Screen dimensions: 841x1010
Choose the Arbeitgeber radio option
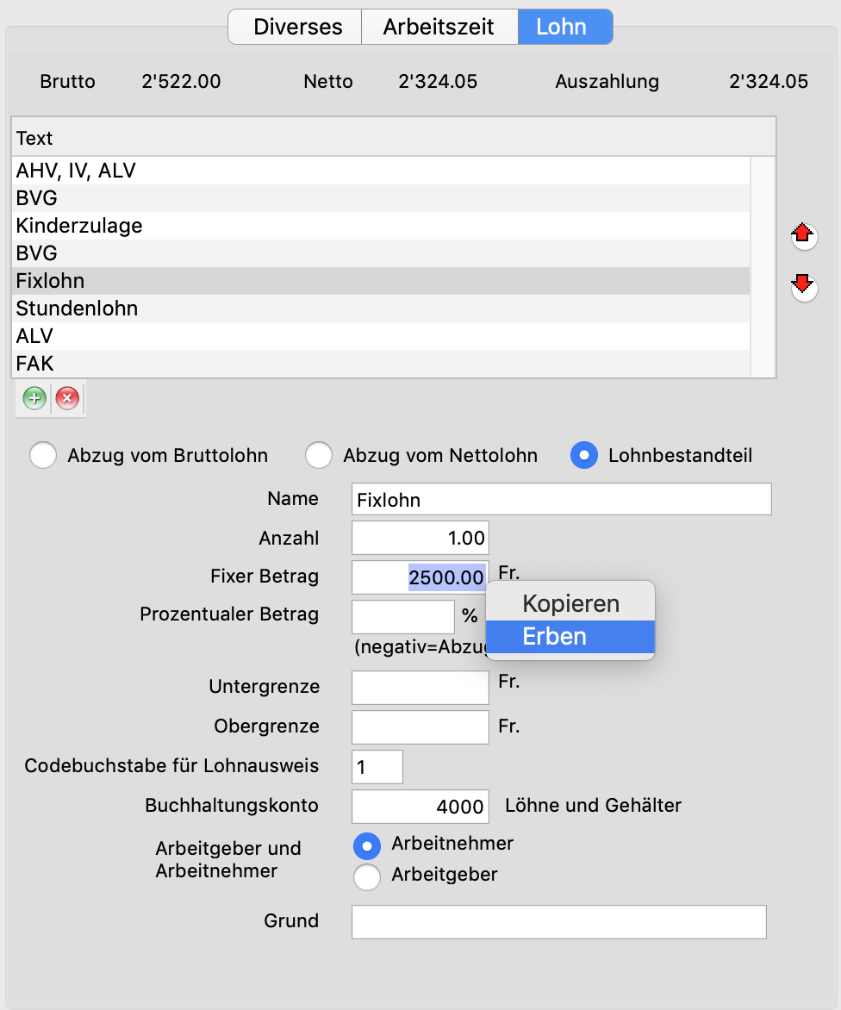[367, 876]
